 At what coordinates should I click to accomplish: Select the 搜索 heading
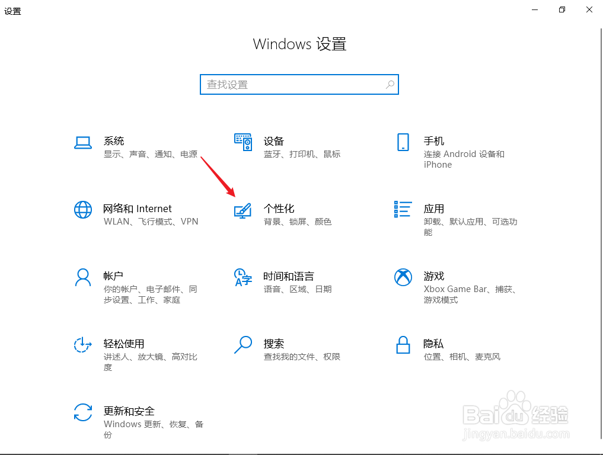[x=274, y=344]
